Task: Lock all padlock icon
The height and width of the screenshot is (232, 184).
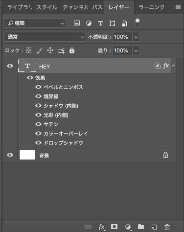Action: [x=72, y=50]
